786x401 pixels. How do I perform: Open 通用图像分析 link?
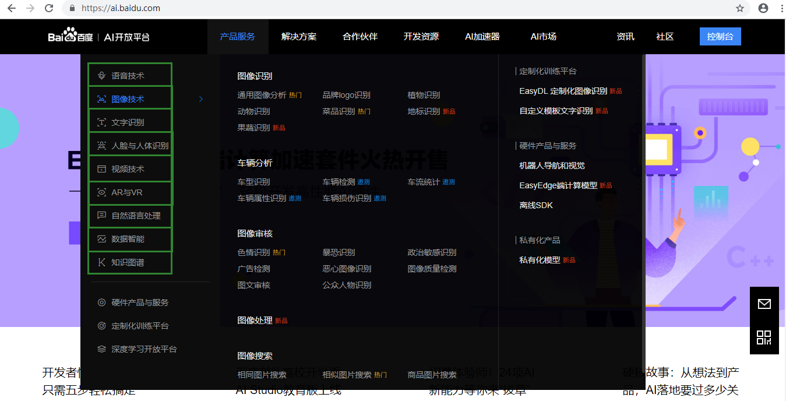click(262, 95)
